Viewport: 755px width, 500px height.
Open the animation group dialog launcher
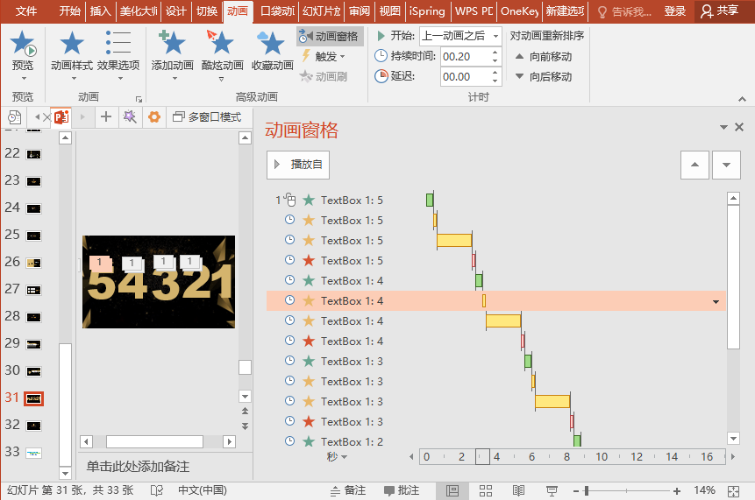[x=139, y=99]
